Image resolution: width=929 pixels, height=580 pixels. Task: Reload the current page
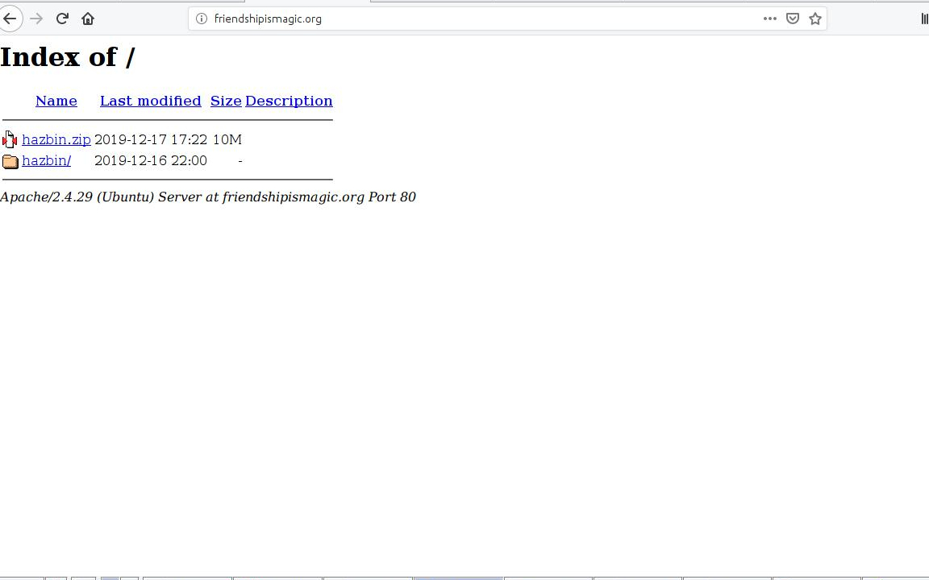click(62, 19)
